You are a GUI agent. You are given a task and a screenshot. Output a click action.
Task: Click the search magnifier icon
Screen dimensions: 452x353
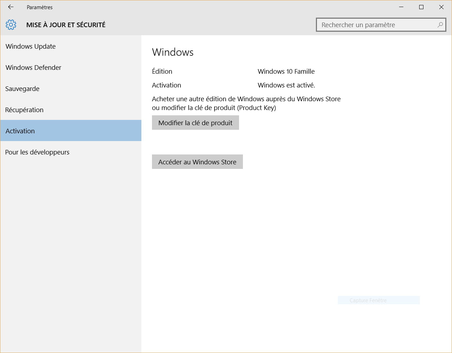[x=440, y=25]
